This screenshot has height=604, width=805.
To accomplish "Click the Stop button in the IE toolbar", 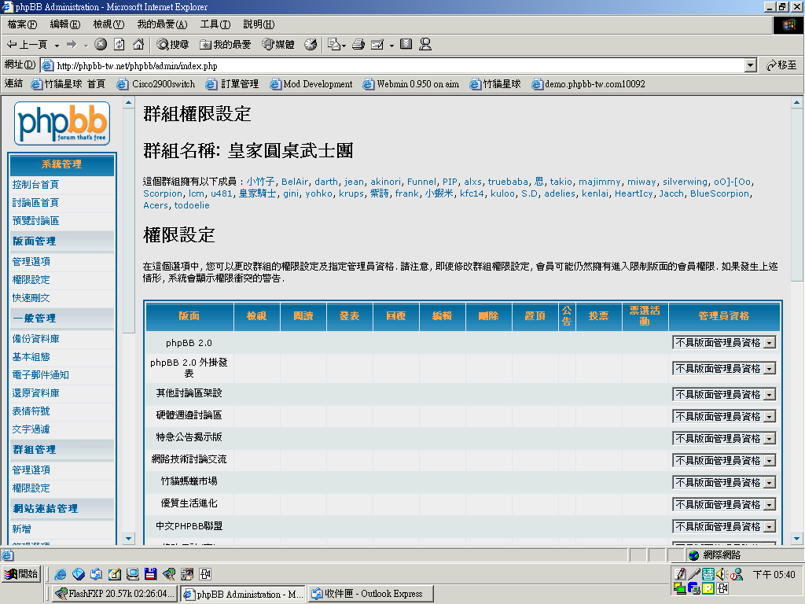I will coord(101,45).
